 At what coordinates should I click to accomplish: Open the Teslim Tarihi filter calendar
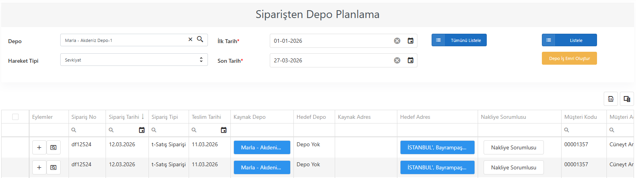(224, 130)
